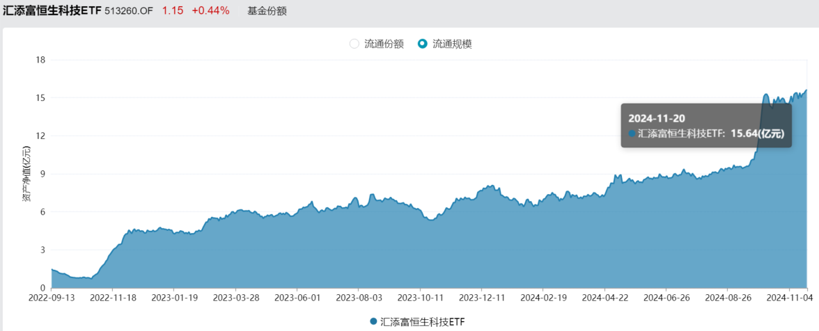Click the x-axis date 2024-11-04
The width and height of the screenshot is (819, 331).
(x=788, y=298)
